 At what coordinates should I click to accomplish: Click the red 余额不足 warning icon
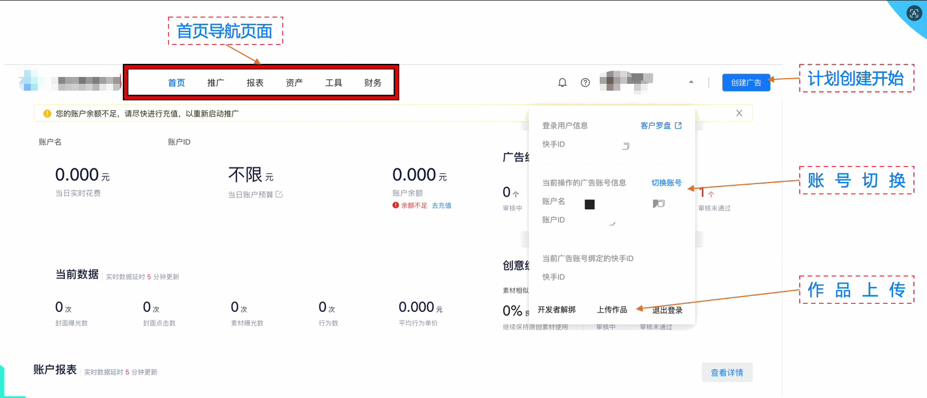(x=395, y=205)
